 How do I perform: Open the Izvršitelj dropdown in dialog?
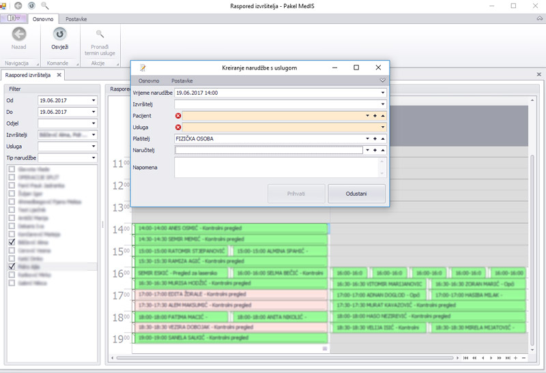click(383, 104)
